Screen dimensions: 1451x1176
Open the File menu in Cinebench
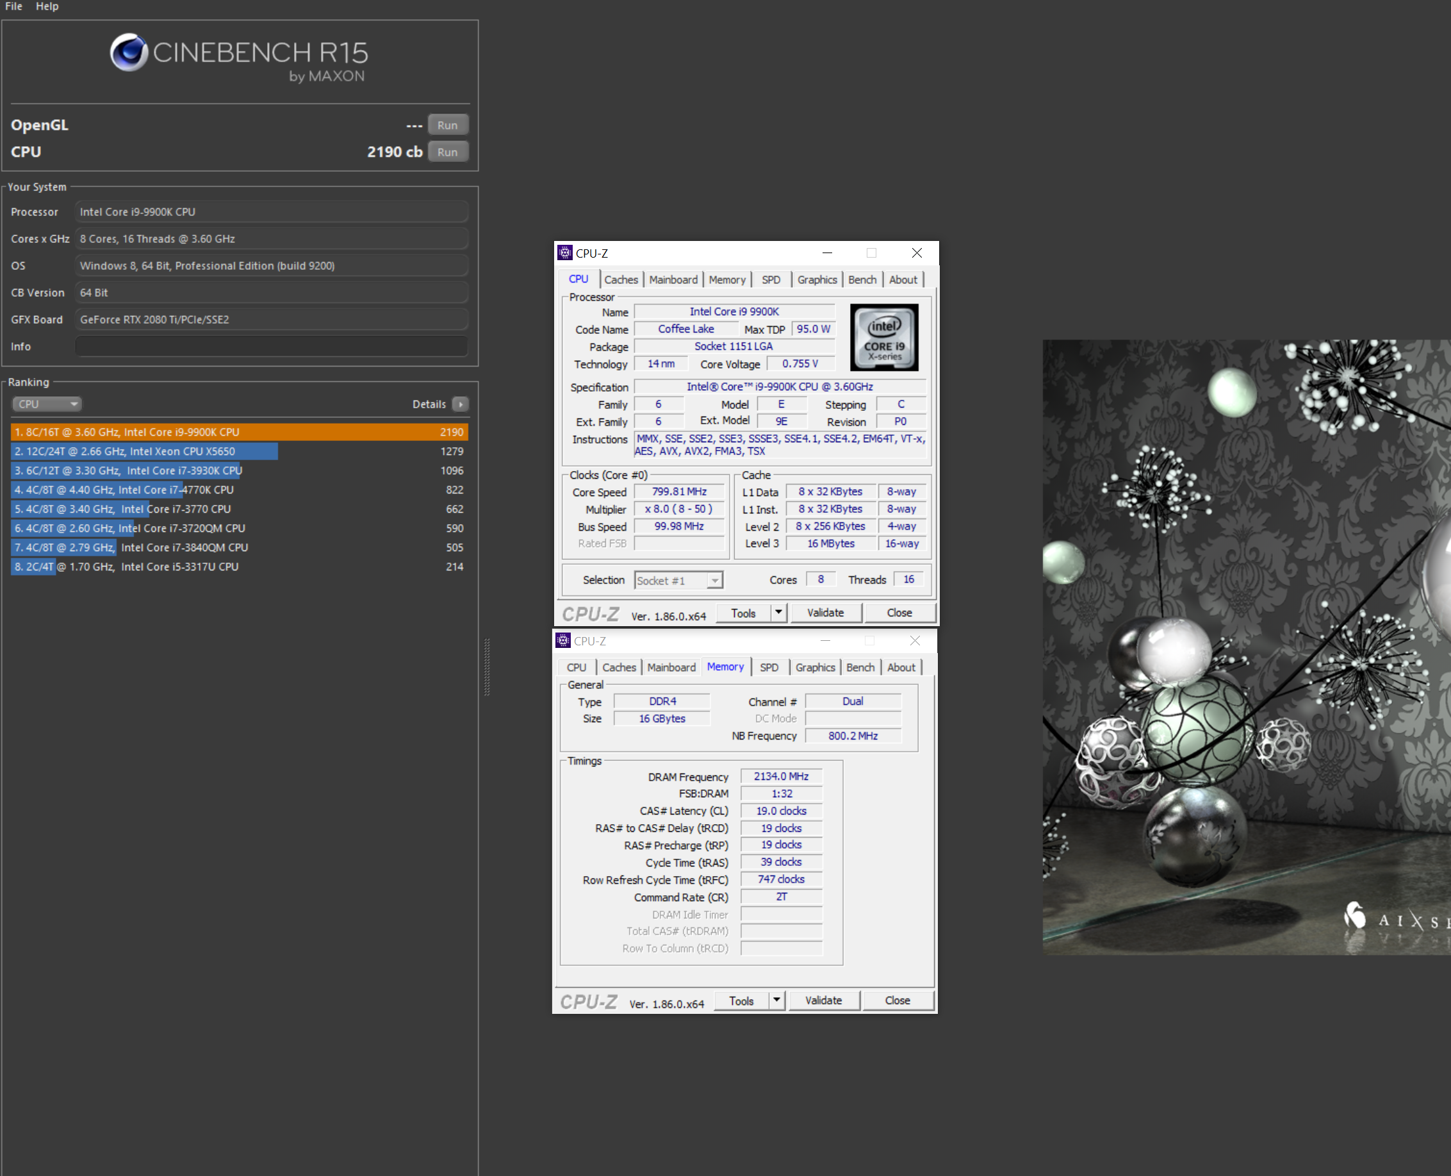13,6
